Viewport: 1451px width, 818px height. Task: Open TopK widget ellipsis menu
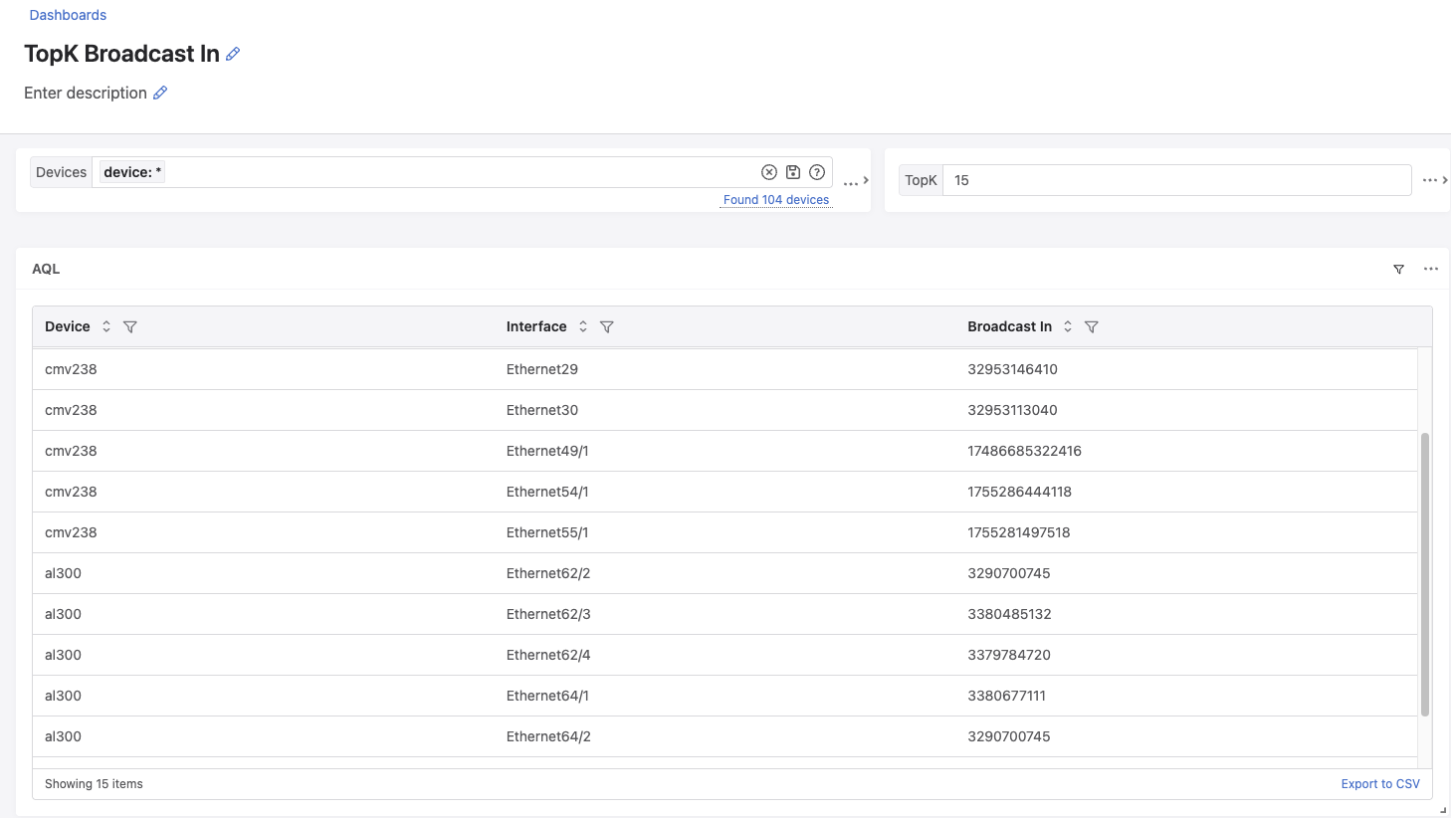click(1430, 180)
